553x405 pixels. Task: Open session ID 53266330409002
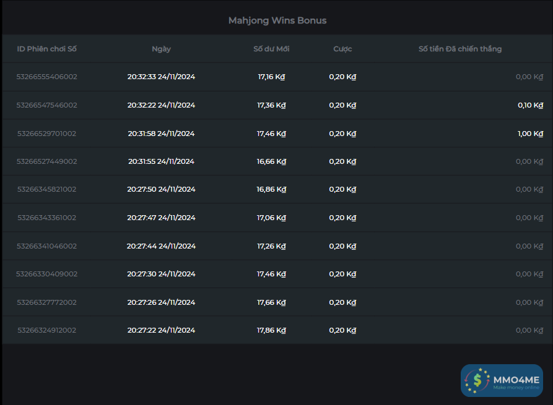coord(47,274)
